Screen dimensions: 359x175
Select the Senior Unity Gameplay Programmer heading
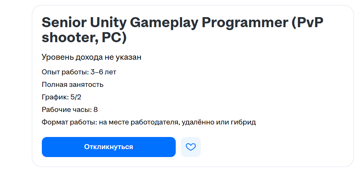[182, 30]
